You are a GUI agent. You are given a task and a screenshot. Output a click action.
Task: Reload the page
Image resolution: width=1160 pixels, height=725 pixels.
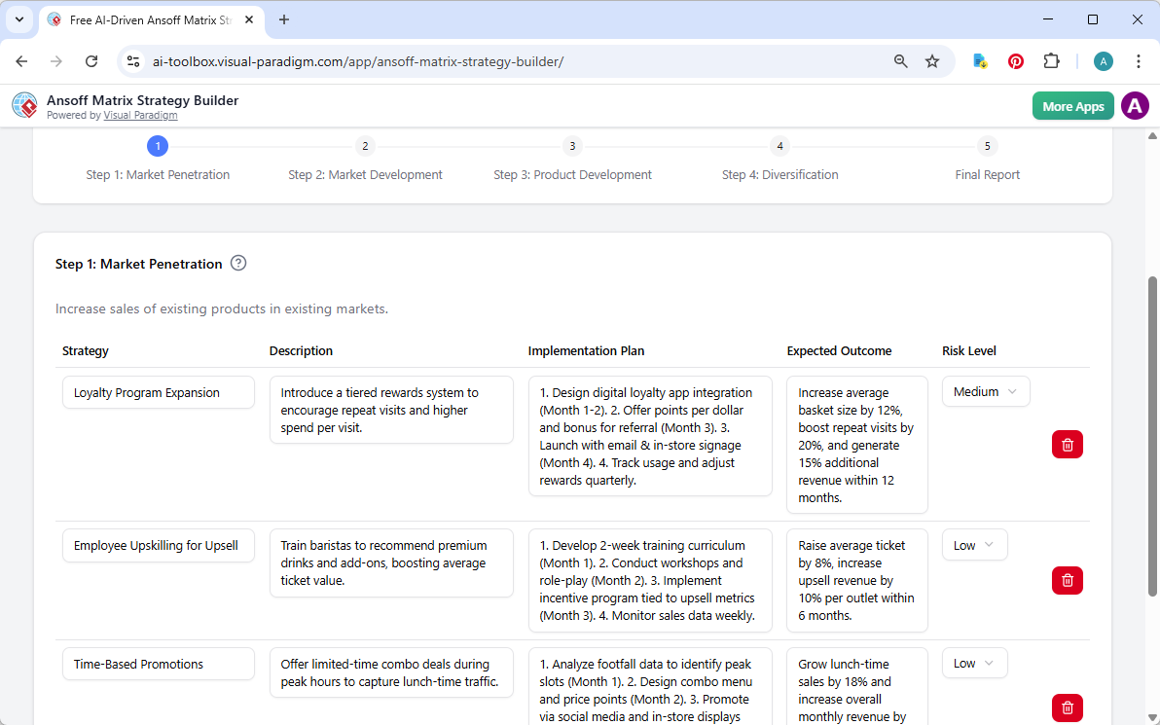tap(91, 60)
